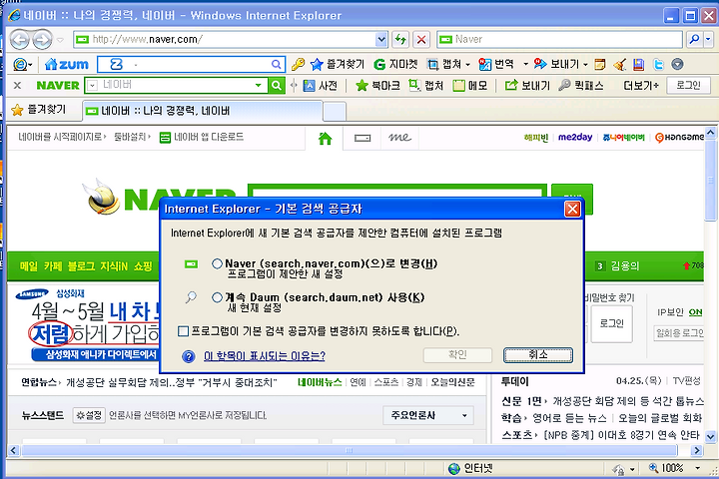Open 메일 in Naver green menu bar
This screenshot has width=719, height=479.
coord(28,266)
